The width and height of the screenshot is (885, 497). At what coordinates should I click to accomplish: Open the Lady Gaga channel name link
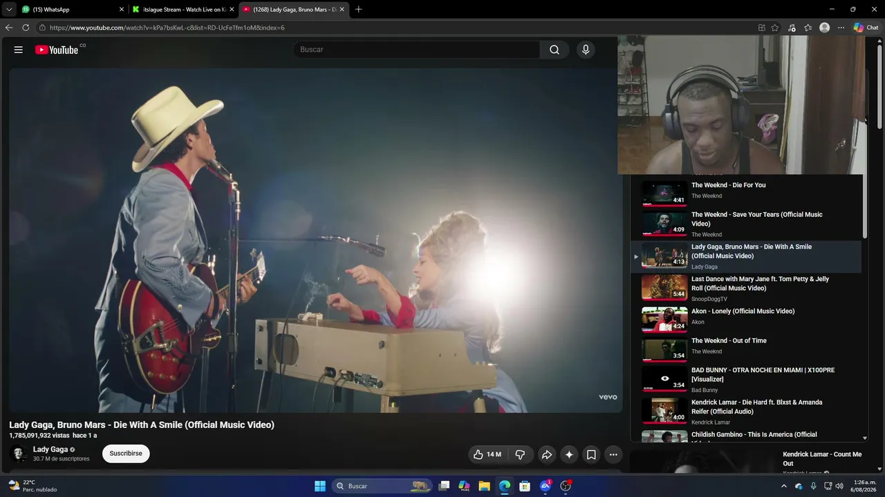[50, 449]
